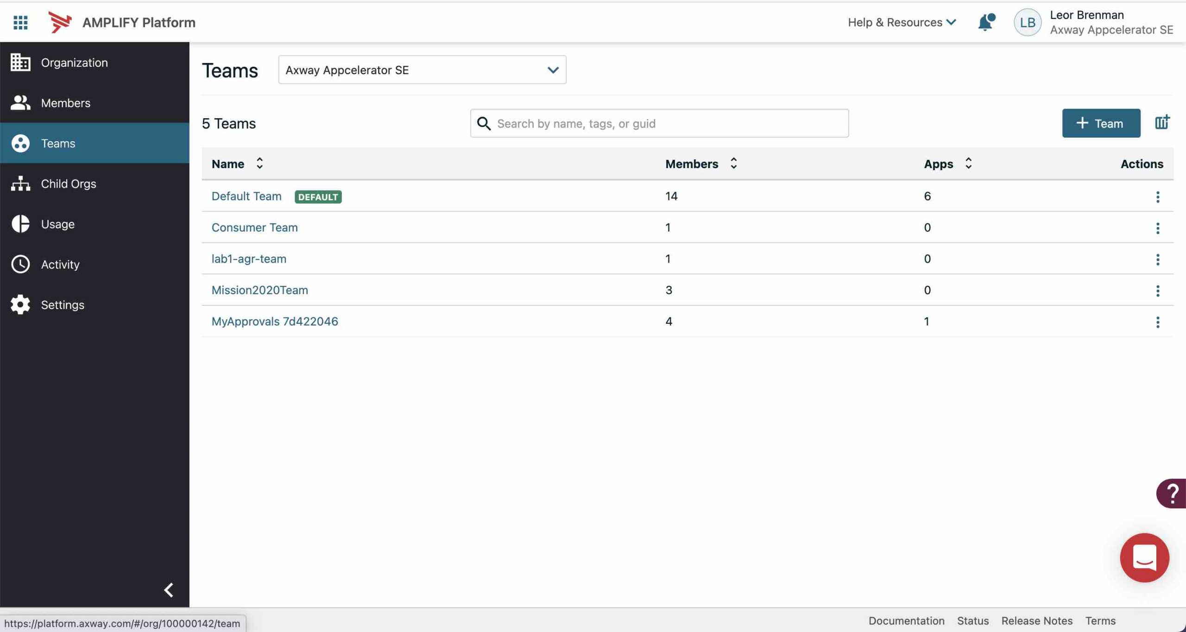The width and height of the screenshot is (1186, 632).
Task: Click the purple help question mark tab
Action: [x=1171, y=493]
